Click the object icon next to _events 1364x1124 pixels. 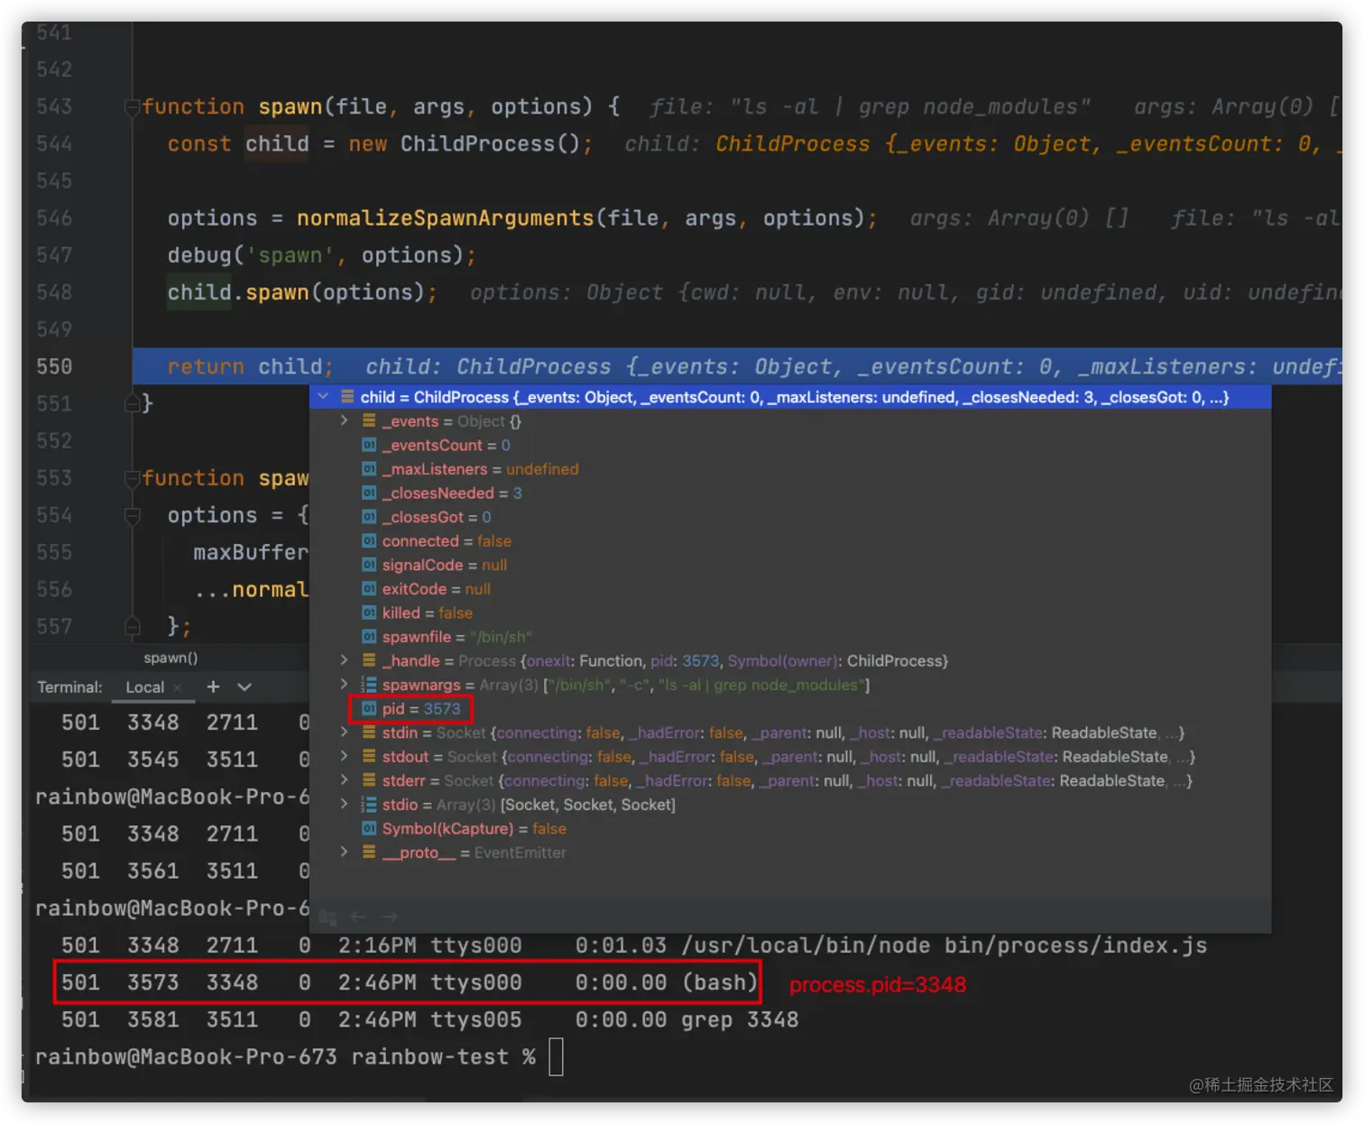pos(369,420)
